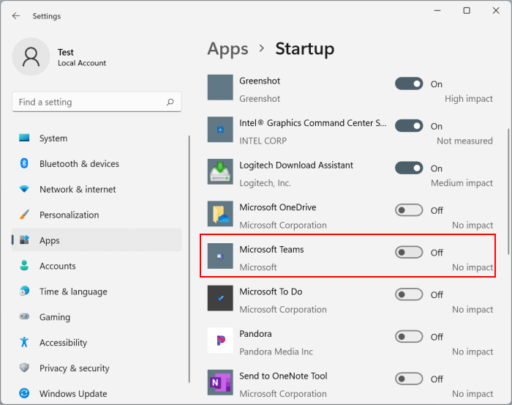
Task: Click the Send to OneNote Tool icon
Action: (x=220, y=382)
